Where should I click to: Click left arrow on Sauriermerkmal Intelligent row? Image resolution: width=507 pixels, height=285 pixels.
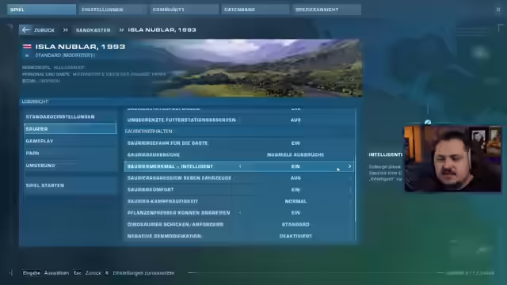click(x=240, y=166)
